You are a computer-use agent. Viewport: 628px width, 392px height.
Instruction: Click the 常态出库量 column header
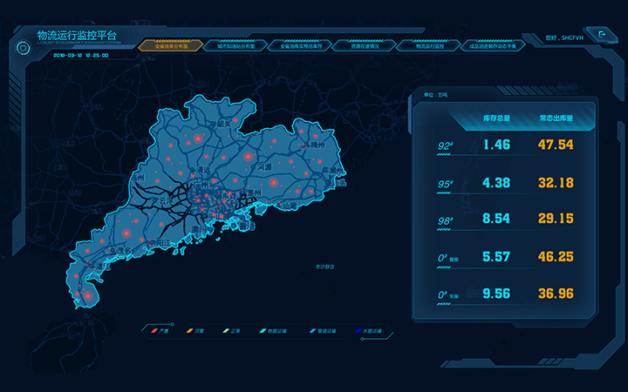click(x=556, y=118)
